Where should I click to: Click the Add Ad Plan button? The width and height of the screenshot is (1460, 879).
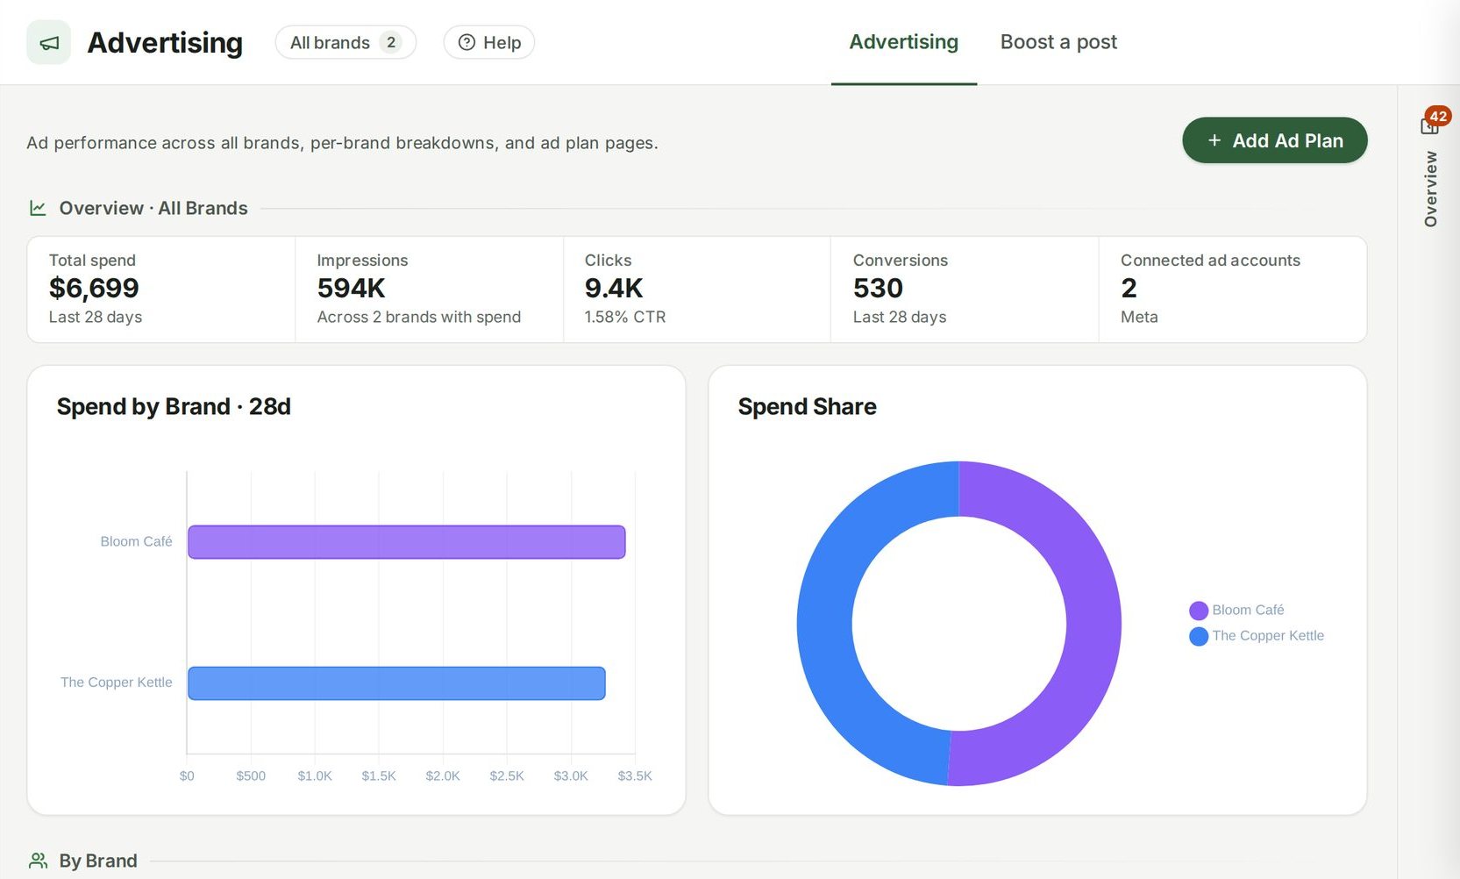(1275, 140)
